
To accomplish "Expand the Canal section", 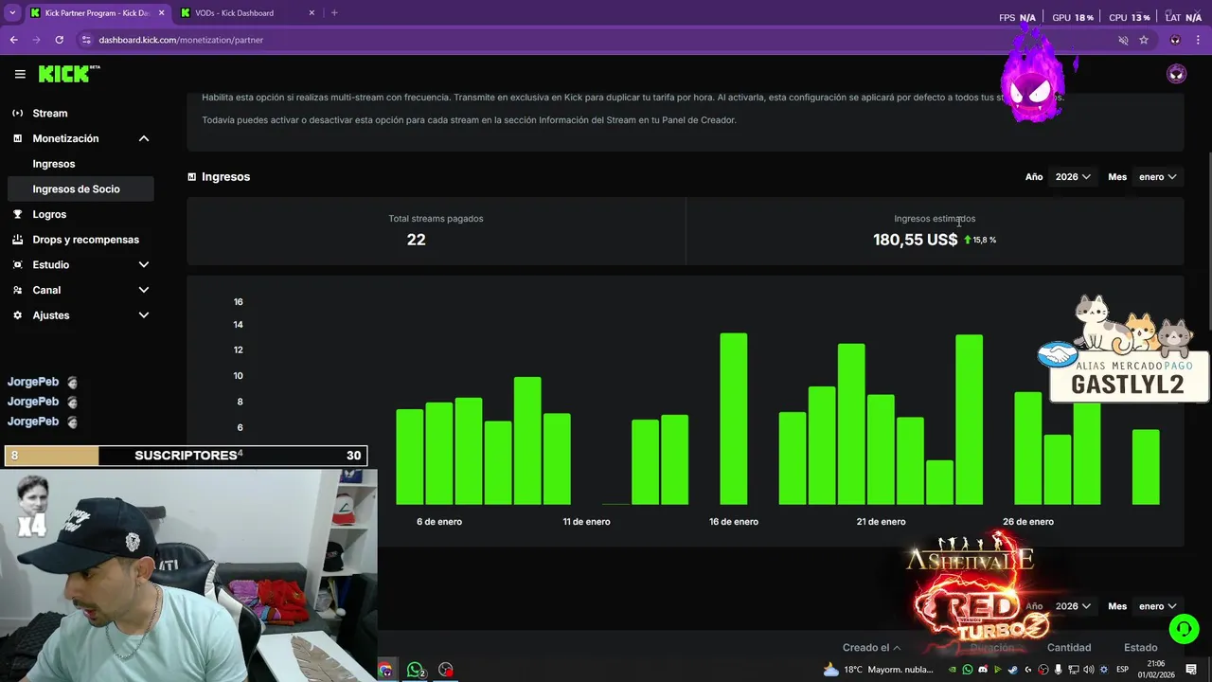I will click(x=144, y=290).
